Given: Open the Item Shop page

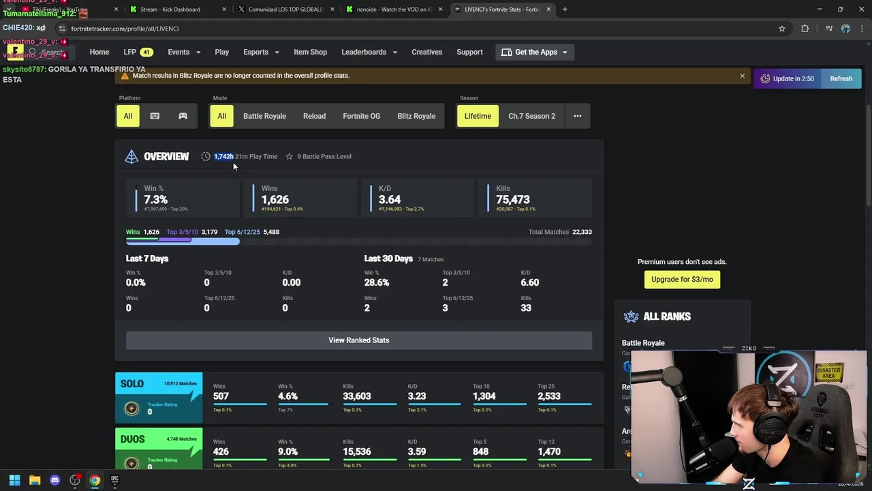Looking at the screenshot, I should tap(310, 52).
